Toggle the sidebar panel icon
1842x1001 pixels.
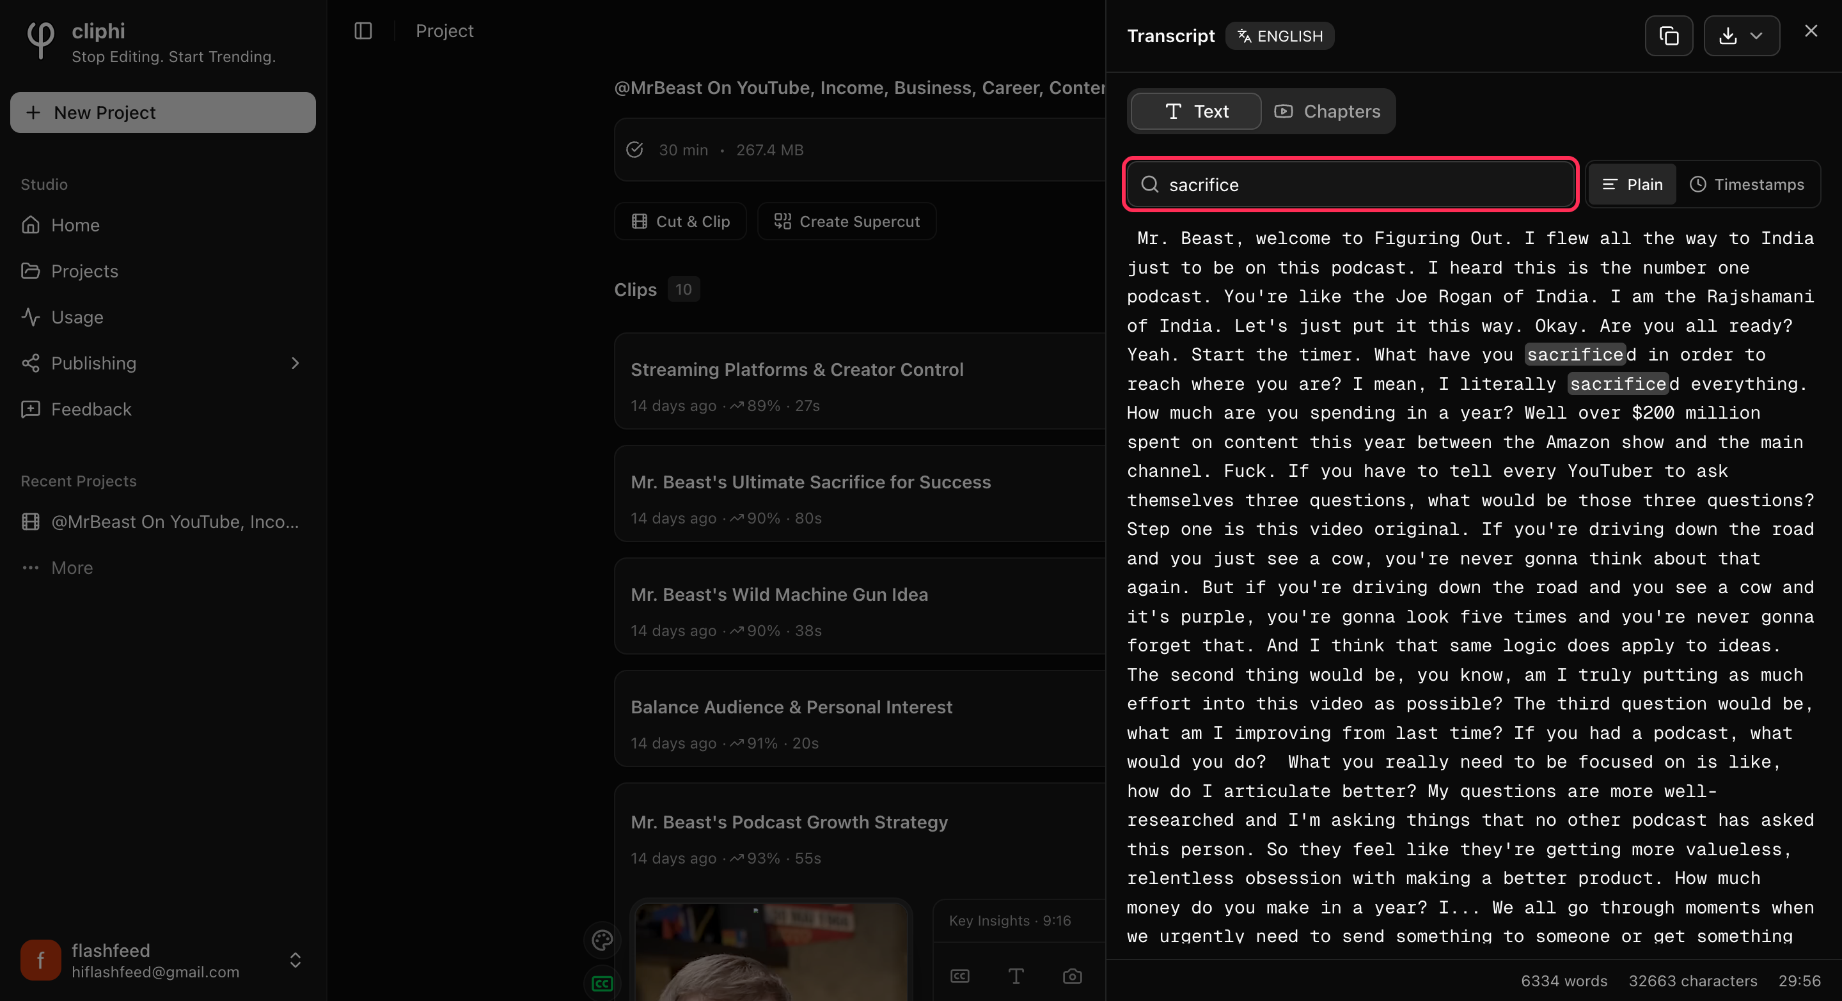(363, 31)
